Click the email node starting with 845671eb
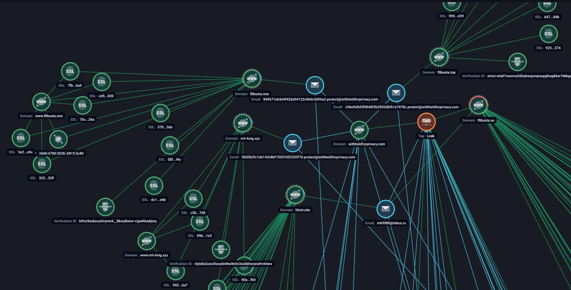 (315, 85)
